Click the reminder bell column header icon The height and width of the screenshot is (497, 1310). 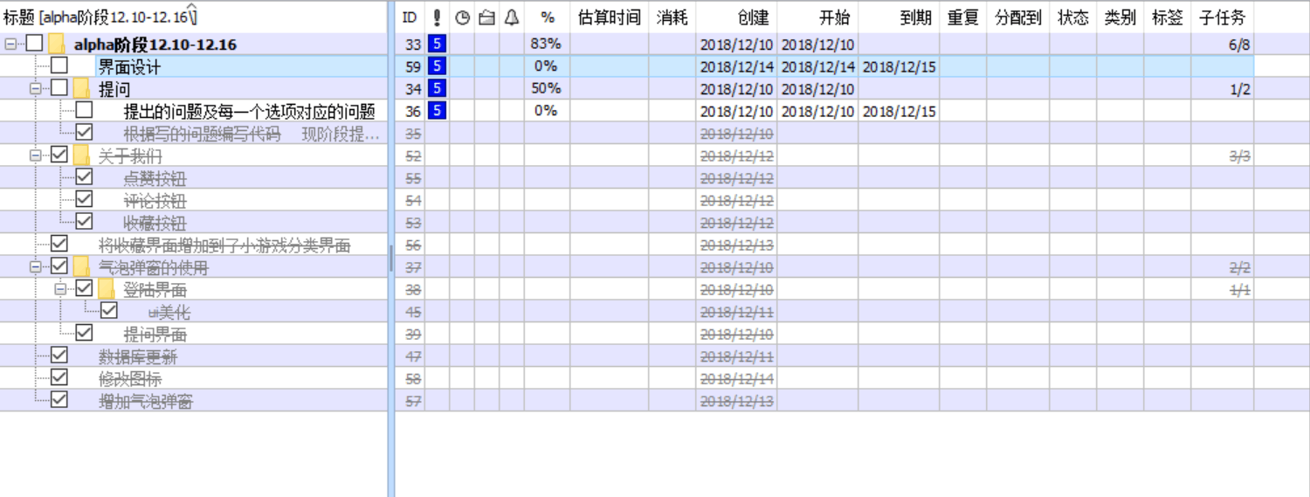(x=512, y=17)
